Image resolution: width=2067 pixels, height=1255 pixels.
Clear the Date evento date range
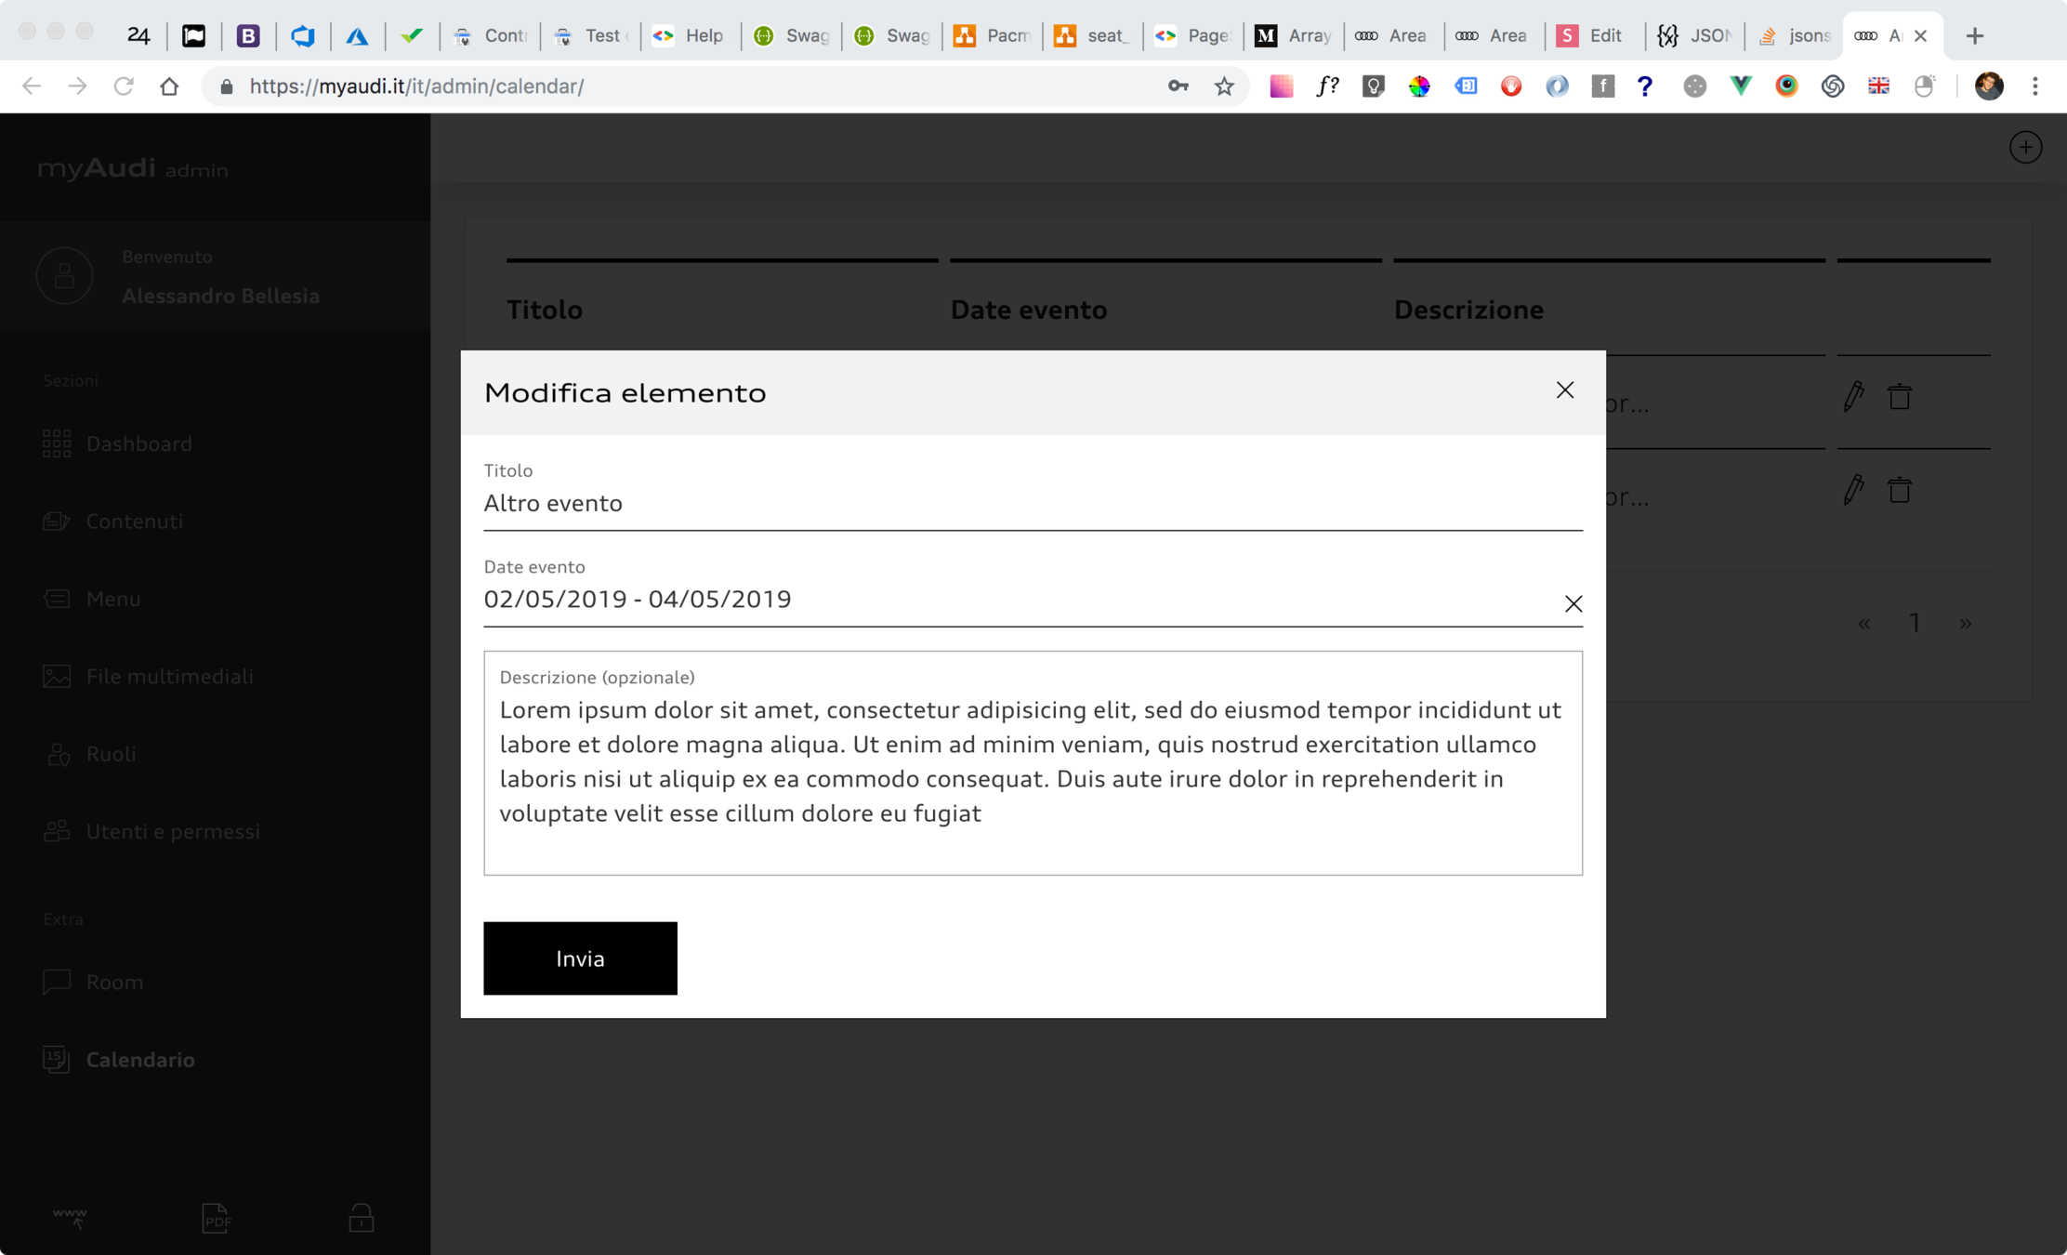1573,604
